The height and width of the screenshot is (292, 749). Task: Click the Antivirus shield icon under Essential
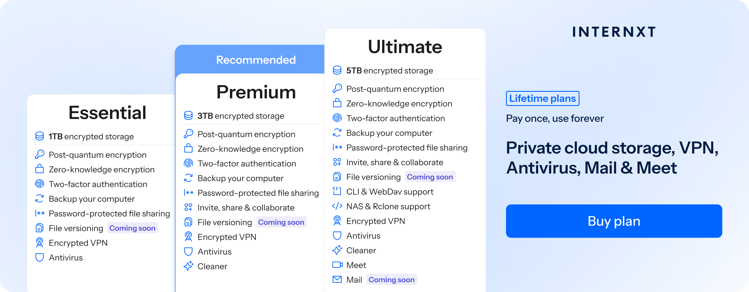[40, 258]
